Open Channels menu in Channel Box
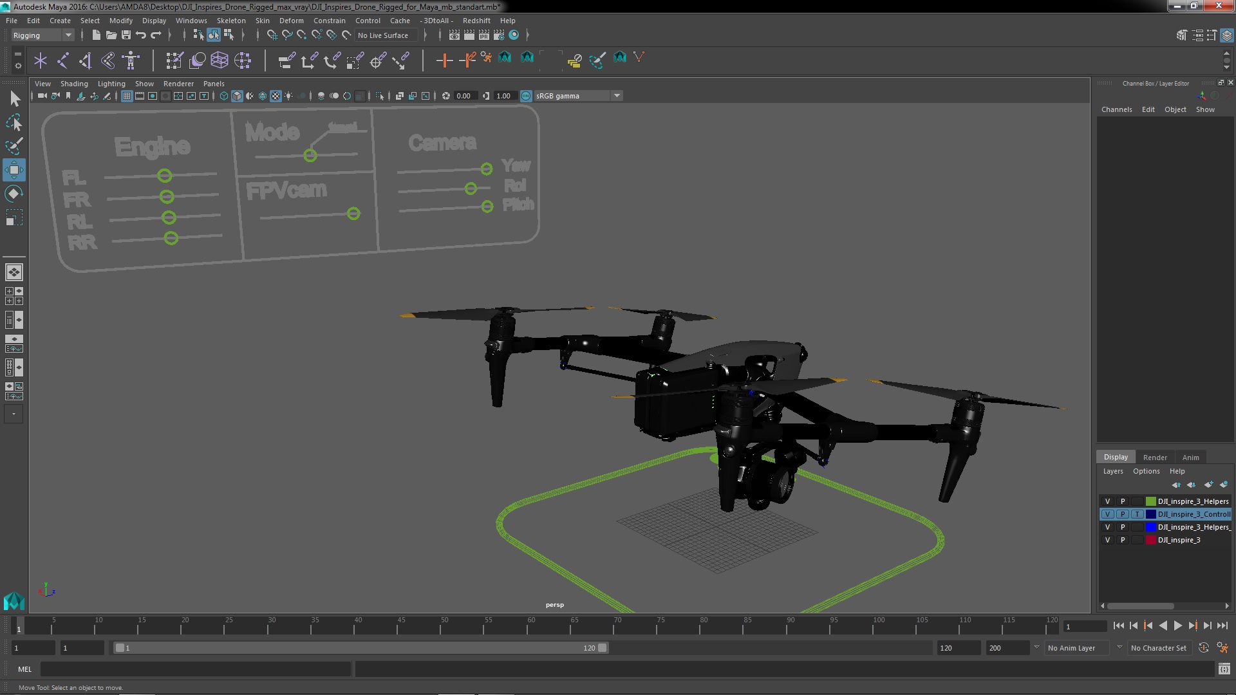Viewport: 1236px width, 695px height. click(1116, 109)
